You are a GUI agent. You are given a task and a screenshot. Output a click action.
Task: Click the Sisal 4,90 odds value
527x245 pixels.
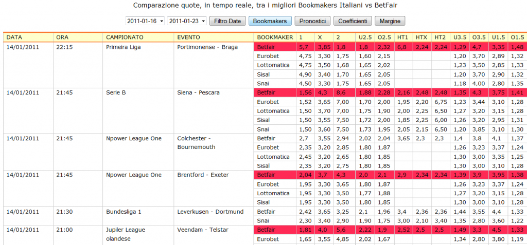pos(305,74)
